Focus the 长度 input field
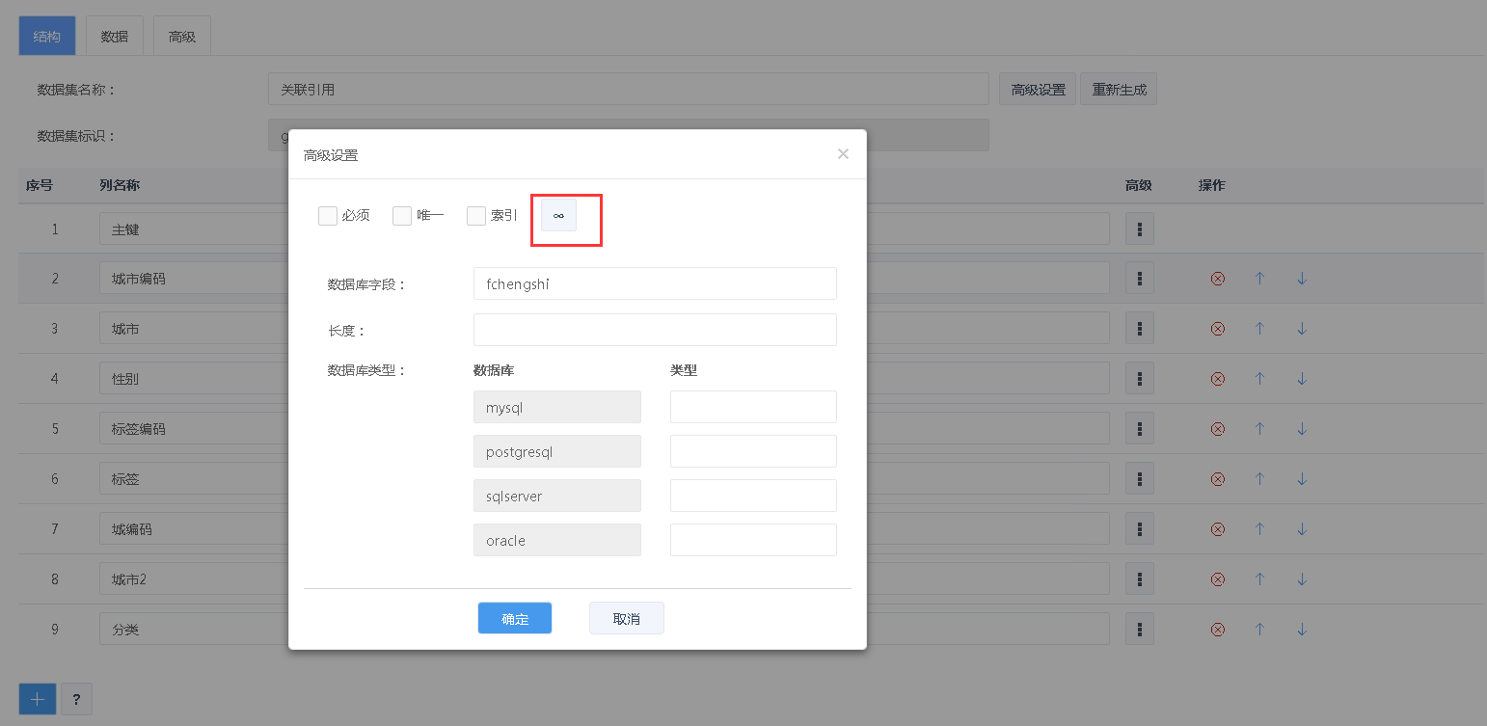 pos(655,330)
